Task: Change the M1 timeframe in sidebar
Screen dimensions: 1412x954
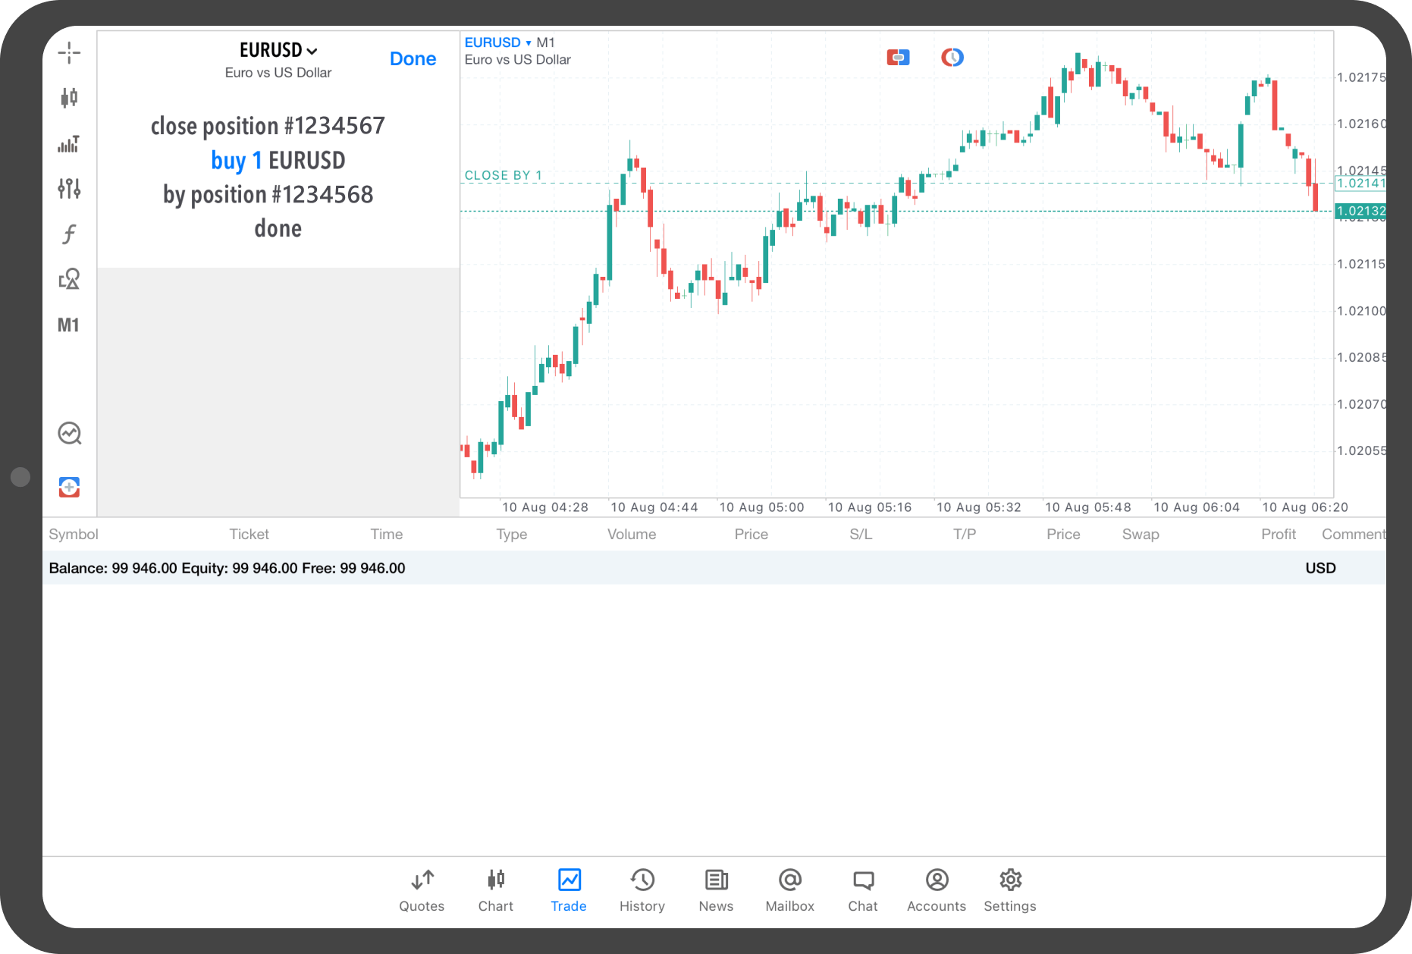Action: click(x=68, y=325)
